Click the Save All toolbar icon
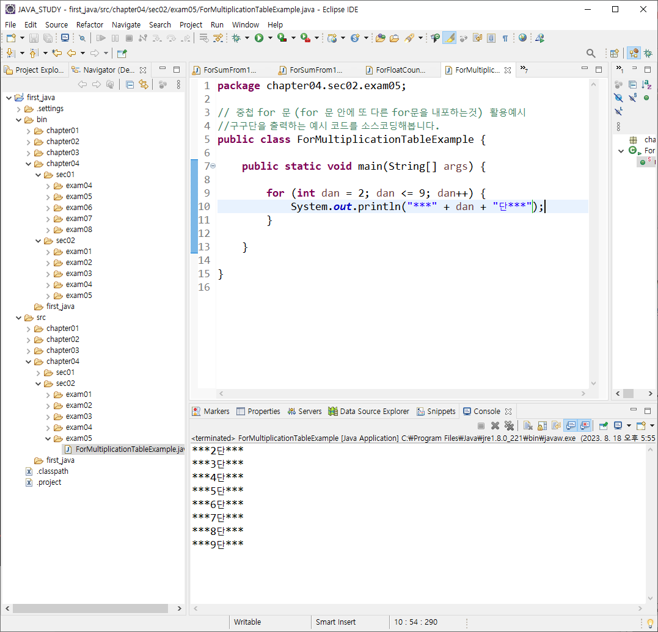This screenshot has height=632, width=658. (48, 38)
